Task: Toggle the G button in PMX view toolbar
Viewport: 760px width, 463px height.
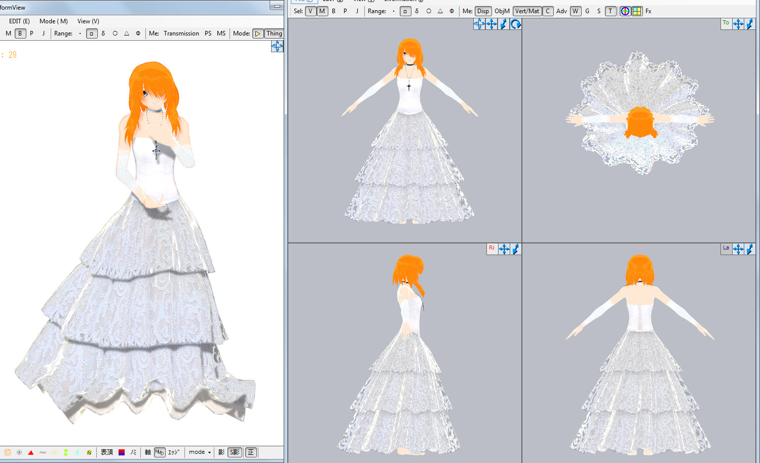Action: [587, 11]
